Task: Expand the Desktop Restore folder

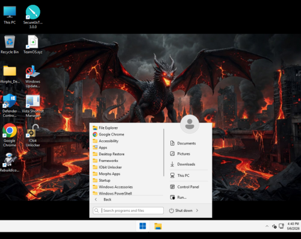Action: [x=128, y=154]
